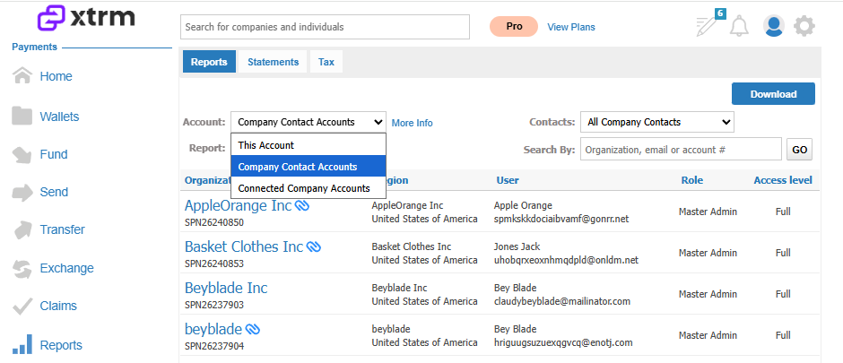Focus the companies and individuals search field
843x363 pixels.
point(325,27)
